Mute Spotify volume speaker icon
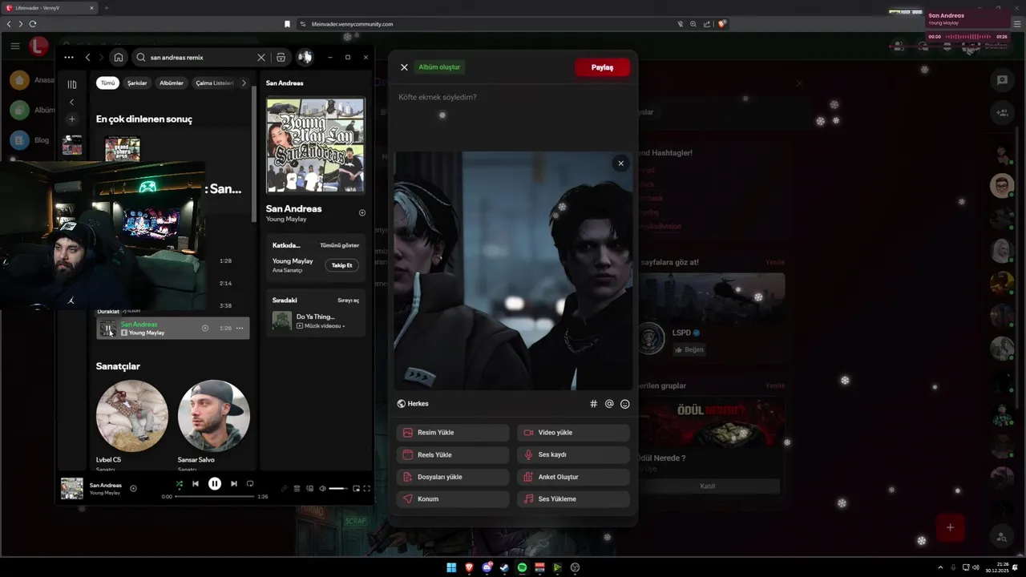The height and width of the screenshot is (577, 1026). coord(322,488)
